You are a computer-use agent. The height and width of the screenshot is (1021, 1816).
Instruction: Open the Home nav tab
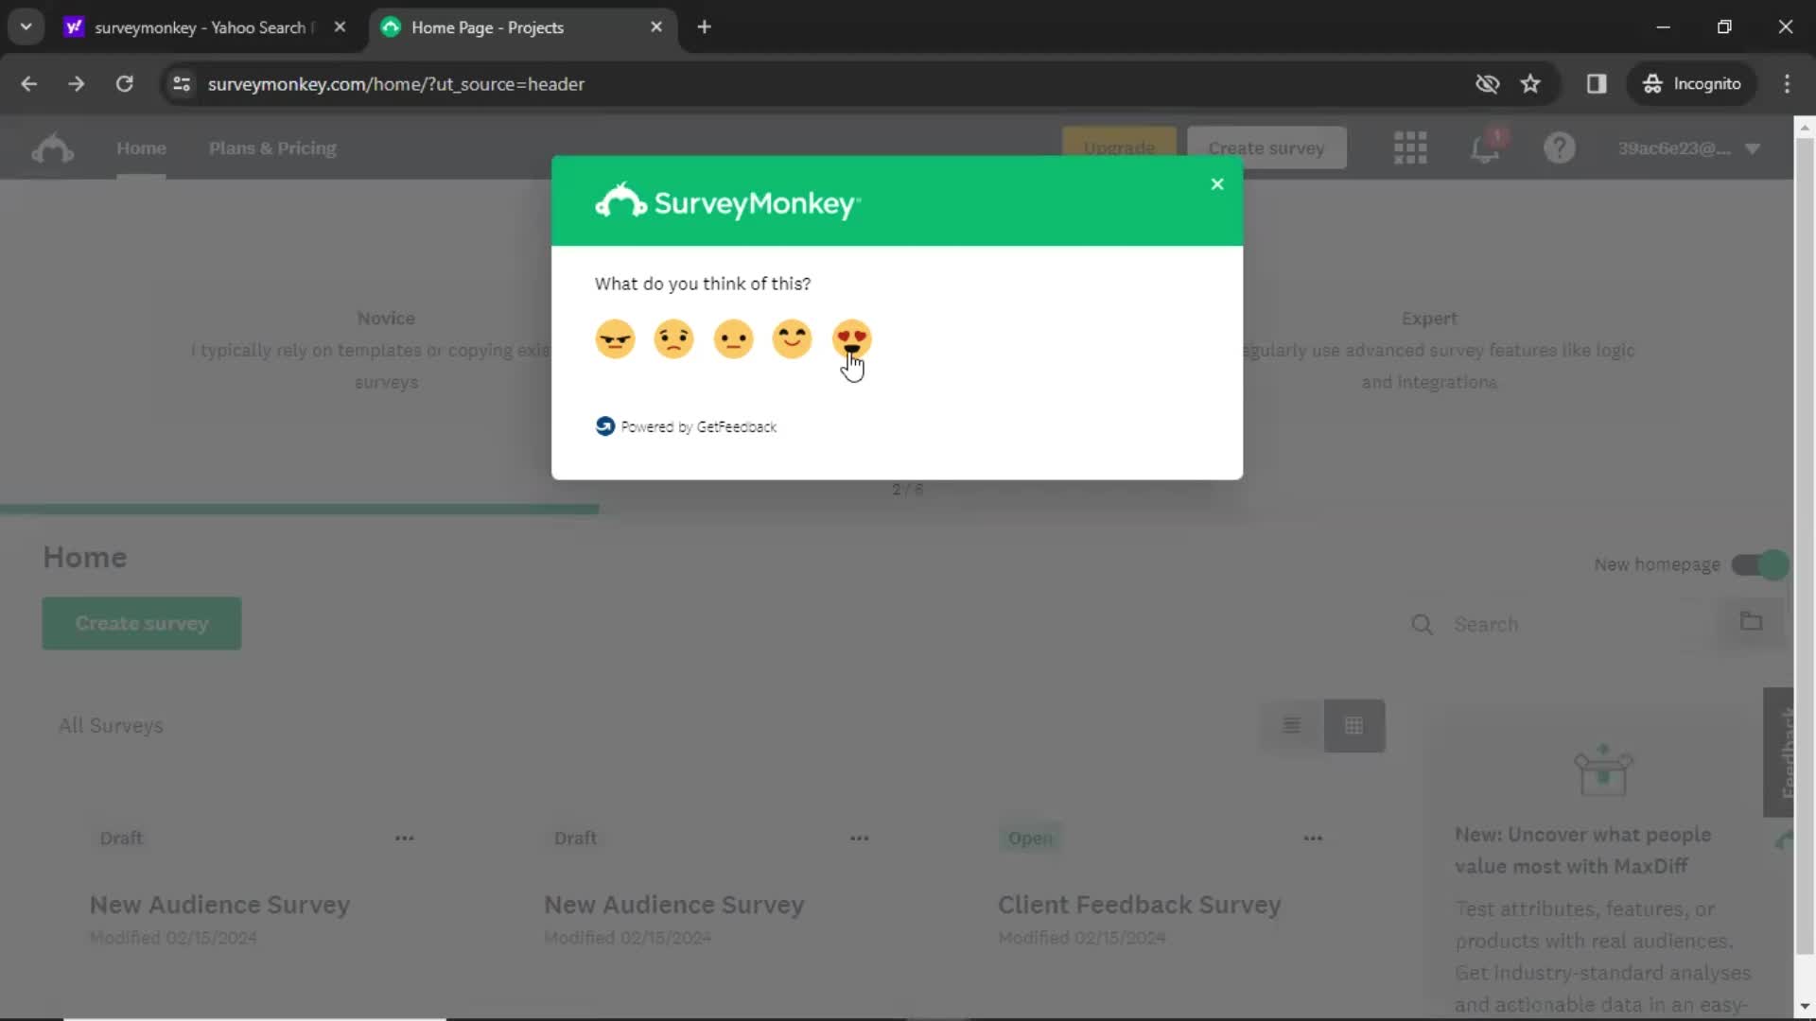141,148
